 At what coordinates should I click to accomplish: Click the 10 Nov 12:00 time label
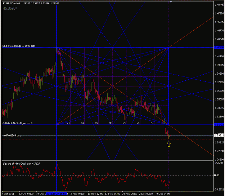(x=95, y=194)
